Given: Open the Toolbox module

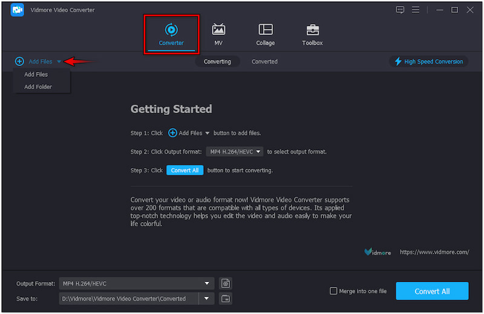Looking at the screenshot, I should [x=312, y=34].
